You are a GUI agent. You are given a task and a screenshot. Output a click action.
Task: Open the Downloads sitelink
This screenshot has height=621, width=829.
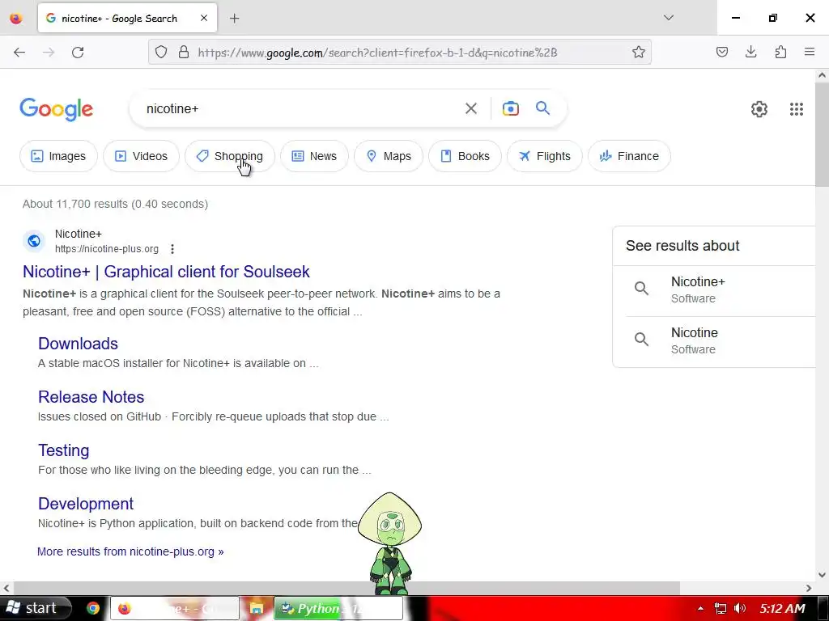point(78,344)
